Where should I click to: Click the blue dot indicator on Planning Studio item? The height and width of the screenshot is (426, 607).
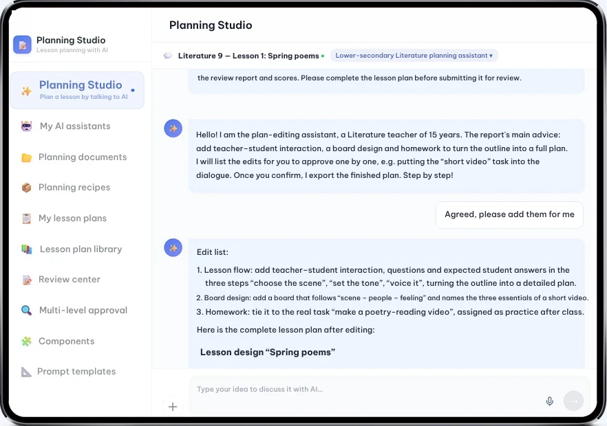(x=133, y=90)
